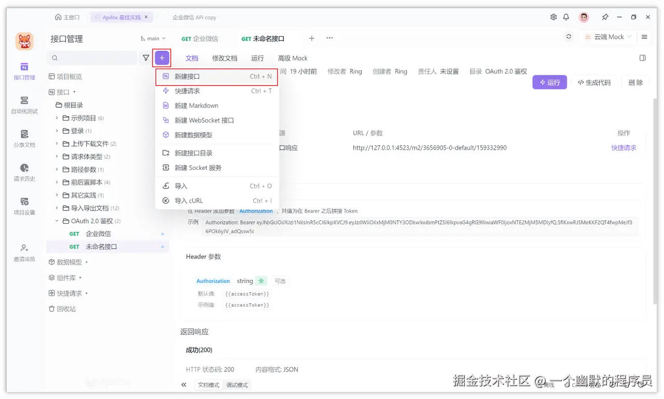The height and width of the screenshot is (399, 664).
Task: Click the 生成代码 button
Action: [594, 82]
